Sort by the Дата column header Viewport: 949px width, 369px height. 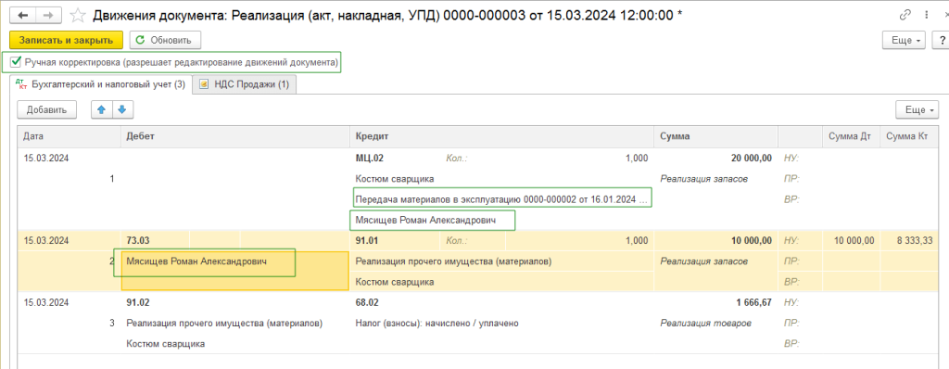pos(69,137)
